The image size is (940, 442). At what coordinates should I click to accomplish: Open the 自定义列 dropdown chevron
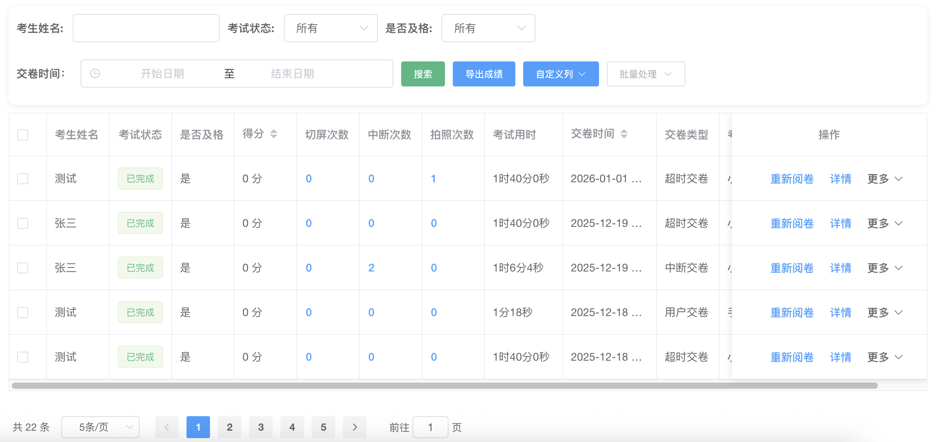point(581,74)
